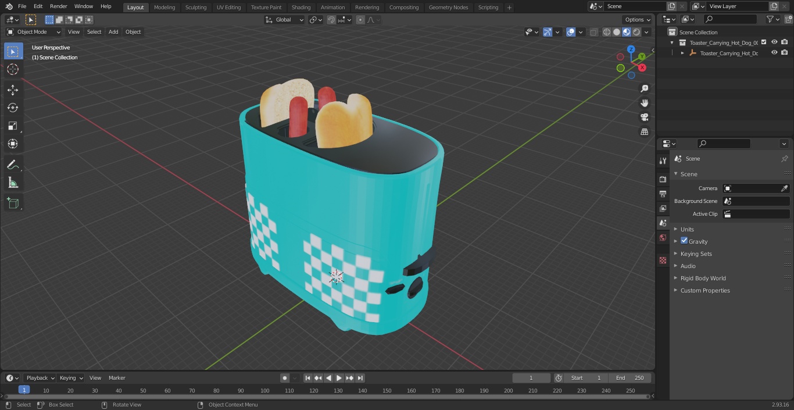
Task: Select the Annotate tool
Action: coord(13,165)
